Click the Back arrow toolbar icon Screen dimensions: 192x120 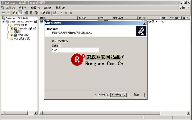click(3, 13)
